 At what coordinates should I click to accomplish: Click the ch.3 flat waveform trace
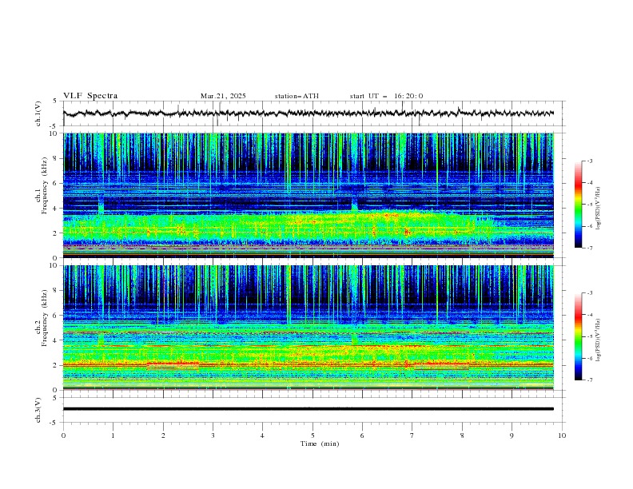click(308, 409)
